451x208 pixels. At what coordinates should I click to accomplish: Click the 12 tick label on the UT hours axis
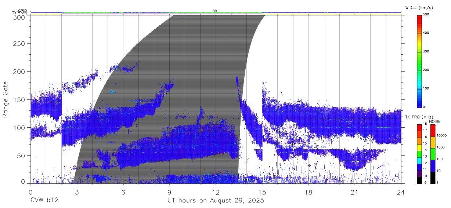[216, 192]
